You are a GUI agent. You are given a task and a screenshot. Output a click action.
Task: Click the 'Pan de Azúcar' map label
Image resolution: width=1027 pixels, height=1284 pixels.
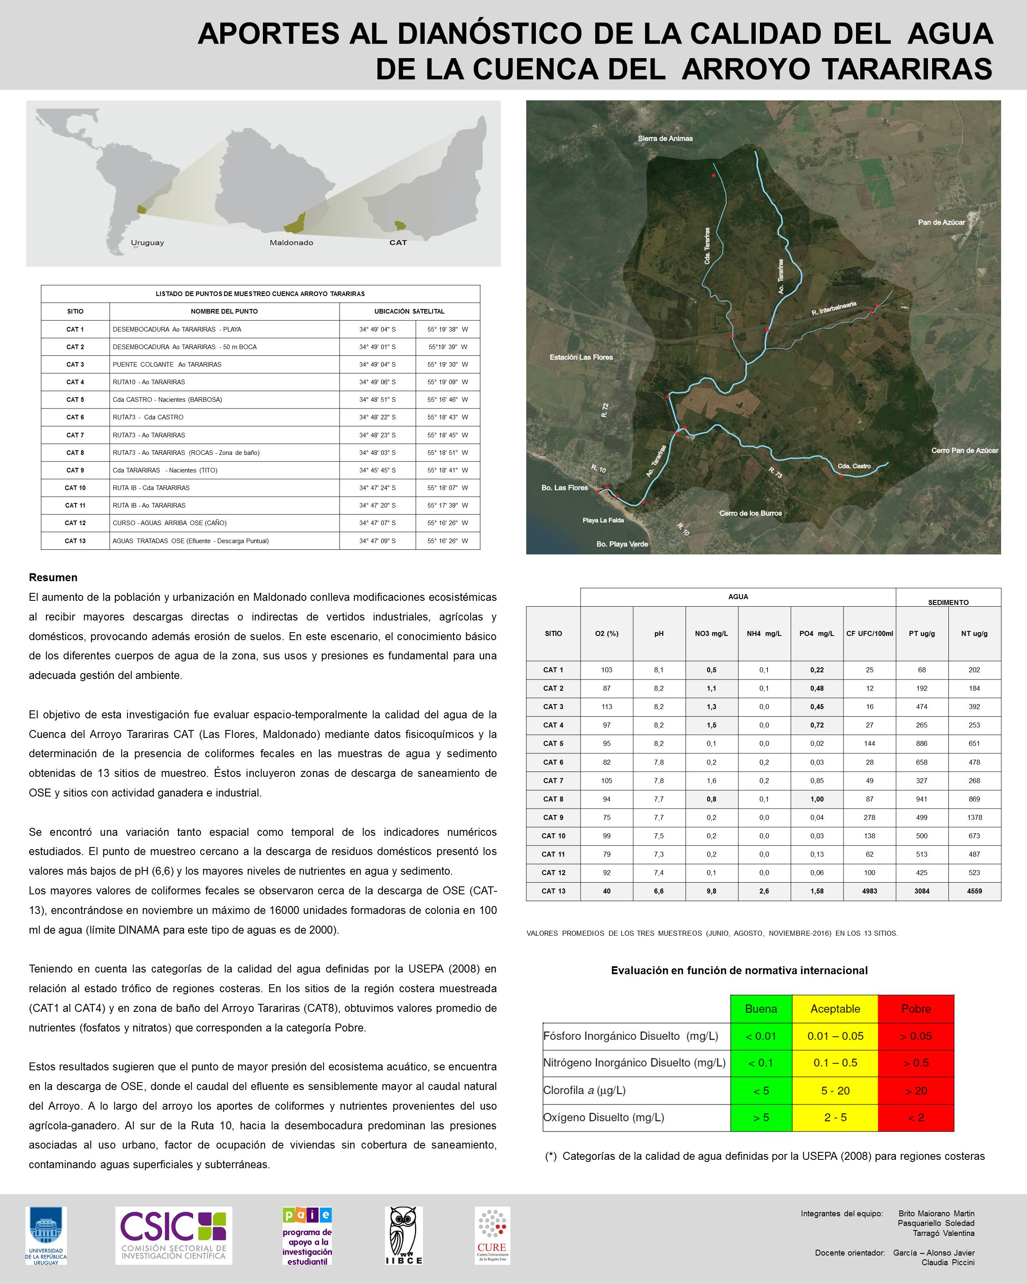coord(941,222)
